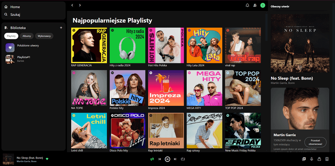Screen dimensions: 335x166
Task: Click the Przestań obserwować button
Action: tap(315, 141)
